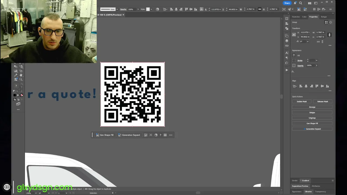The image size is (347, 195).
Task: Select the Column Graph tool
Action: coord(15,71)
